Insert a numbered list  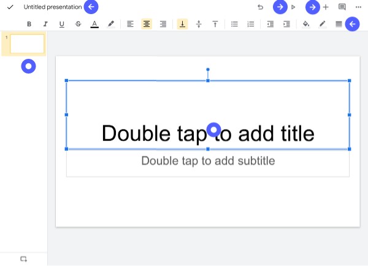tap(250, 24)
